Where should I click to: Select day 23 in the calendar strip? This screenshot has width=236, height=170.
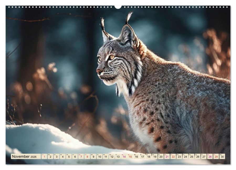click(x=179, y=156)
